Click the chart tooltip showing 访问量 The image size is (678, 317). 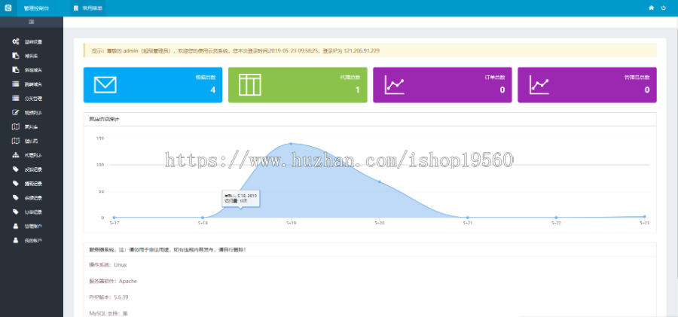[240, 199]
